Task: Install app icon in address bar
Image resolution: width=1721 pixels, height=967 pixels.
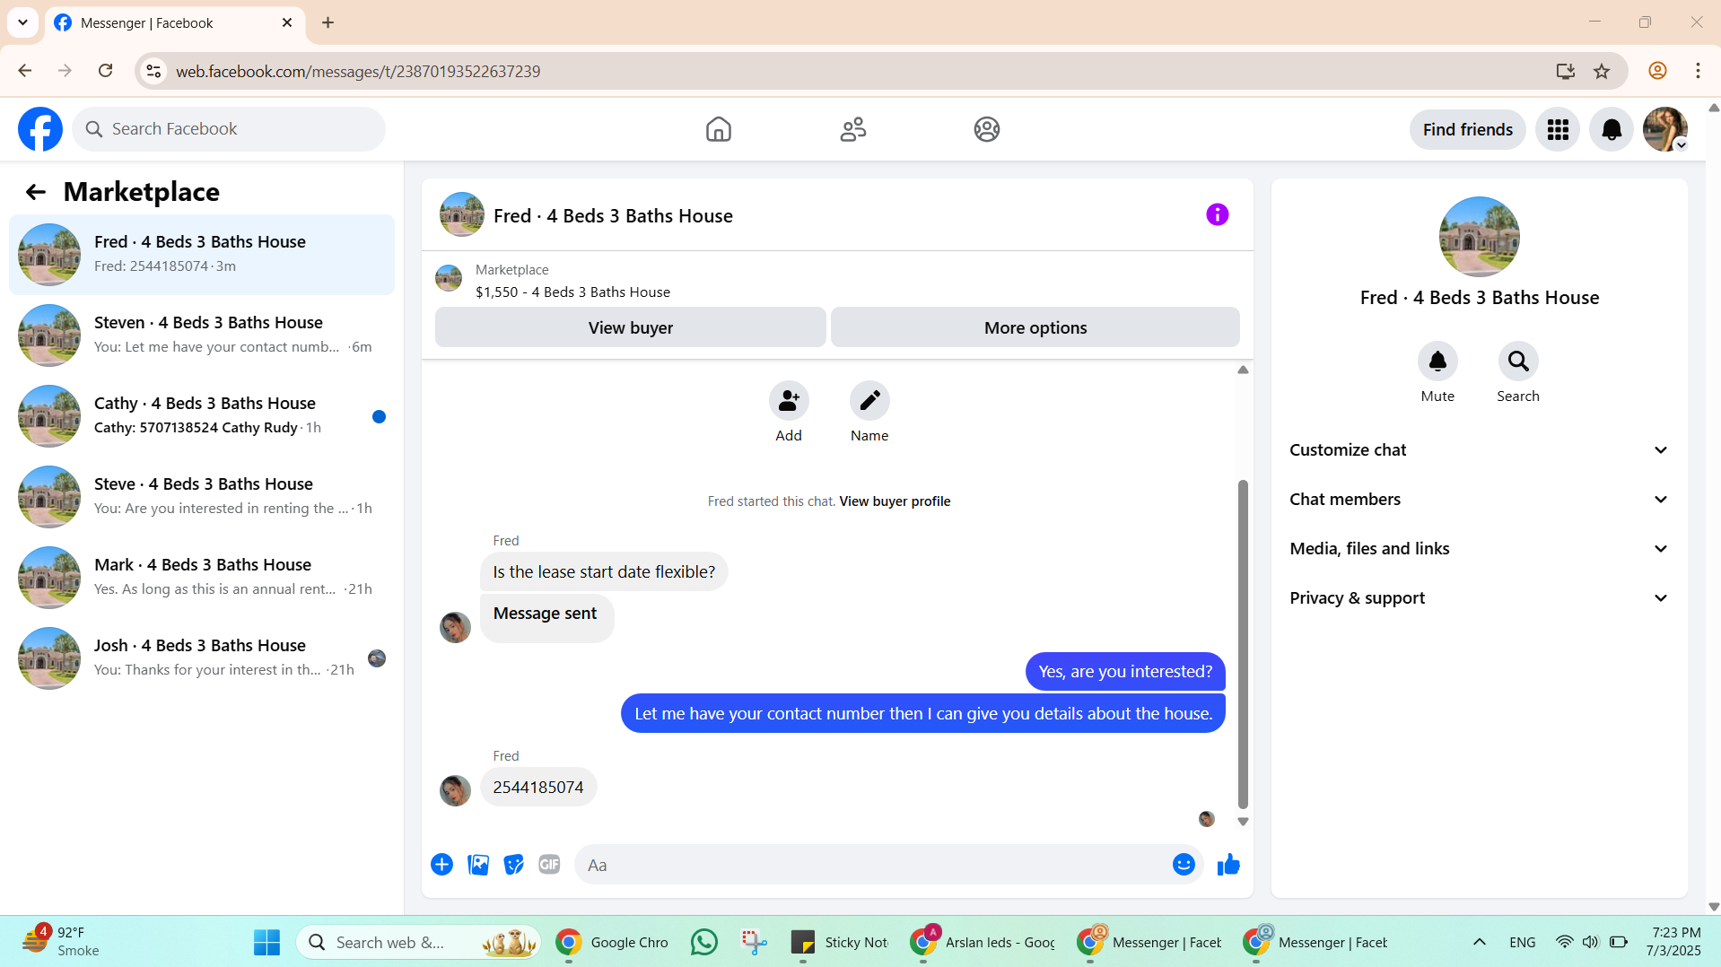Action: coord(1566,71)
